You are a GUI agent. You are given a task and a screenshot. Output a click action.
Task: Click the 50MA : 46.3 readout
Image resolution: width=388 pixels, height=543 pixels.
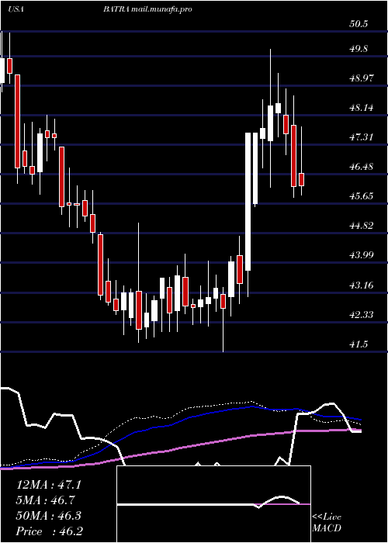(48, 516)
